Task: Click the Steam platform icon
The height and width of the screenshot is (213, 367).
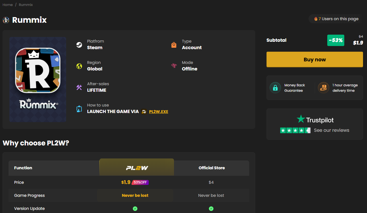Action: click(79, 45)
